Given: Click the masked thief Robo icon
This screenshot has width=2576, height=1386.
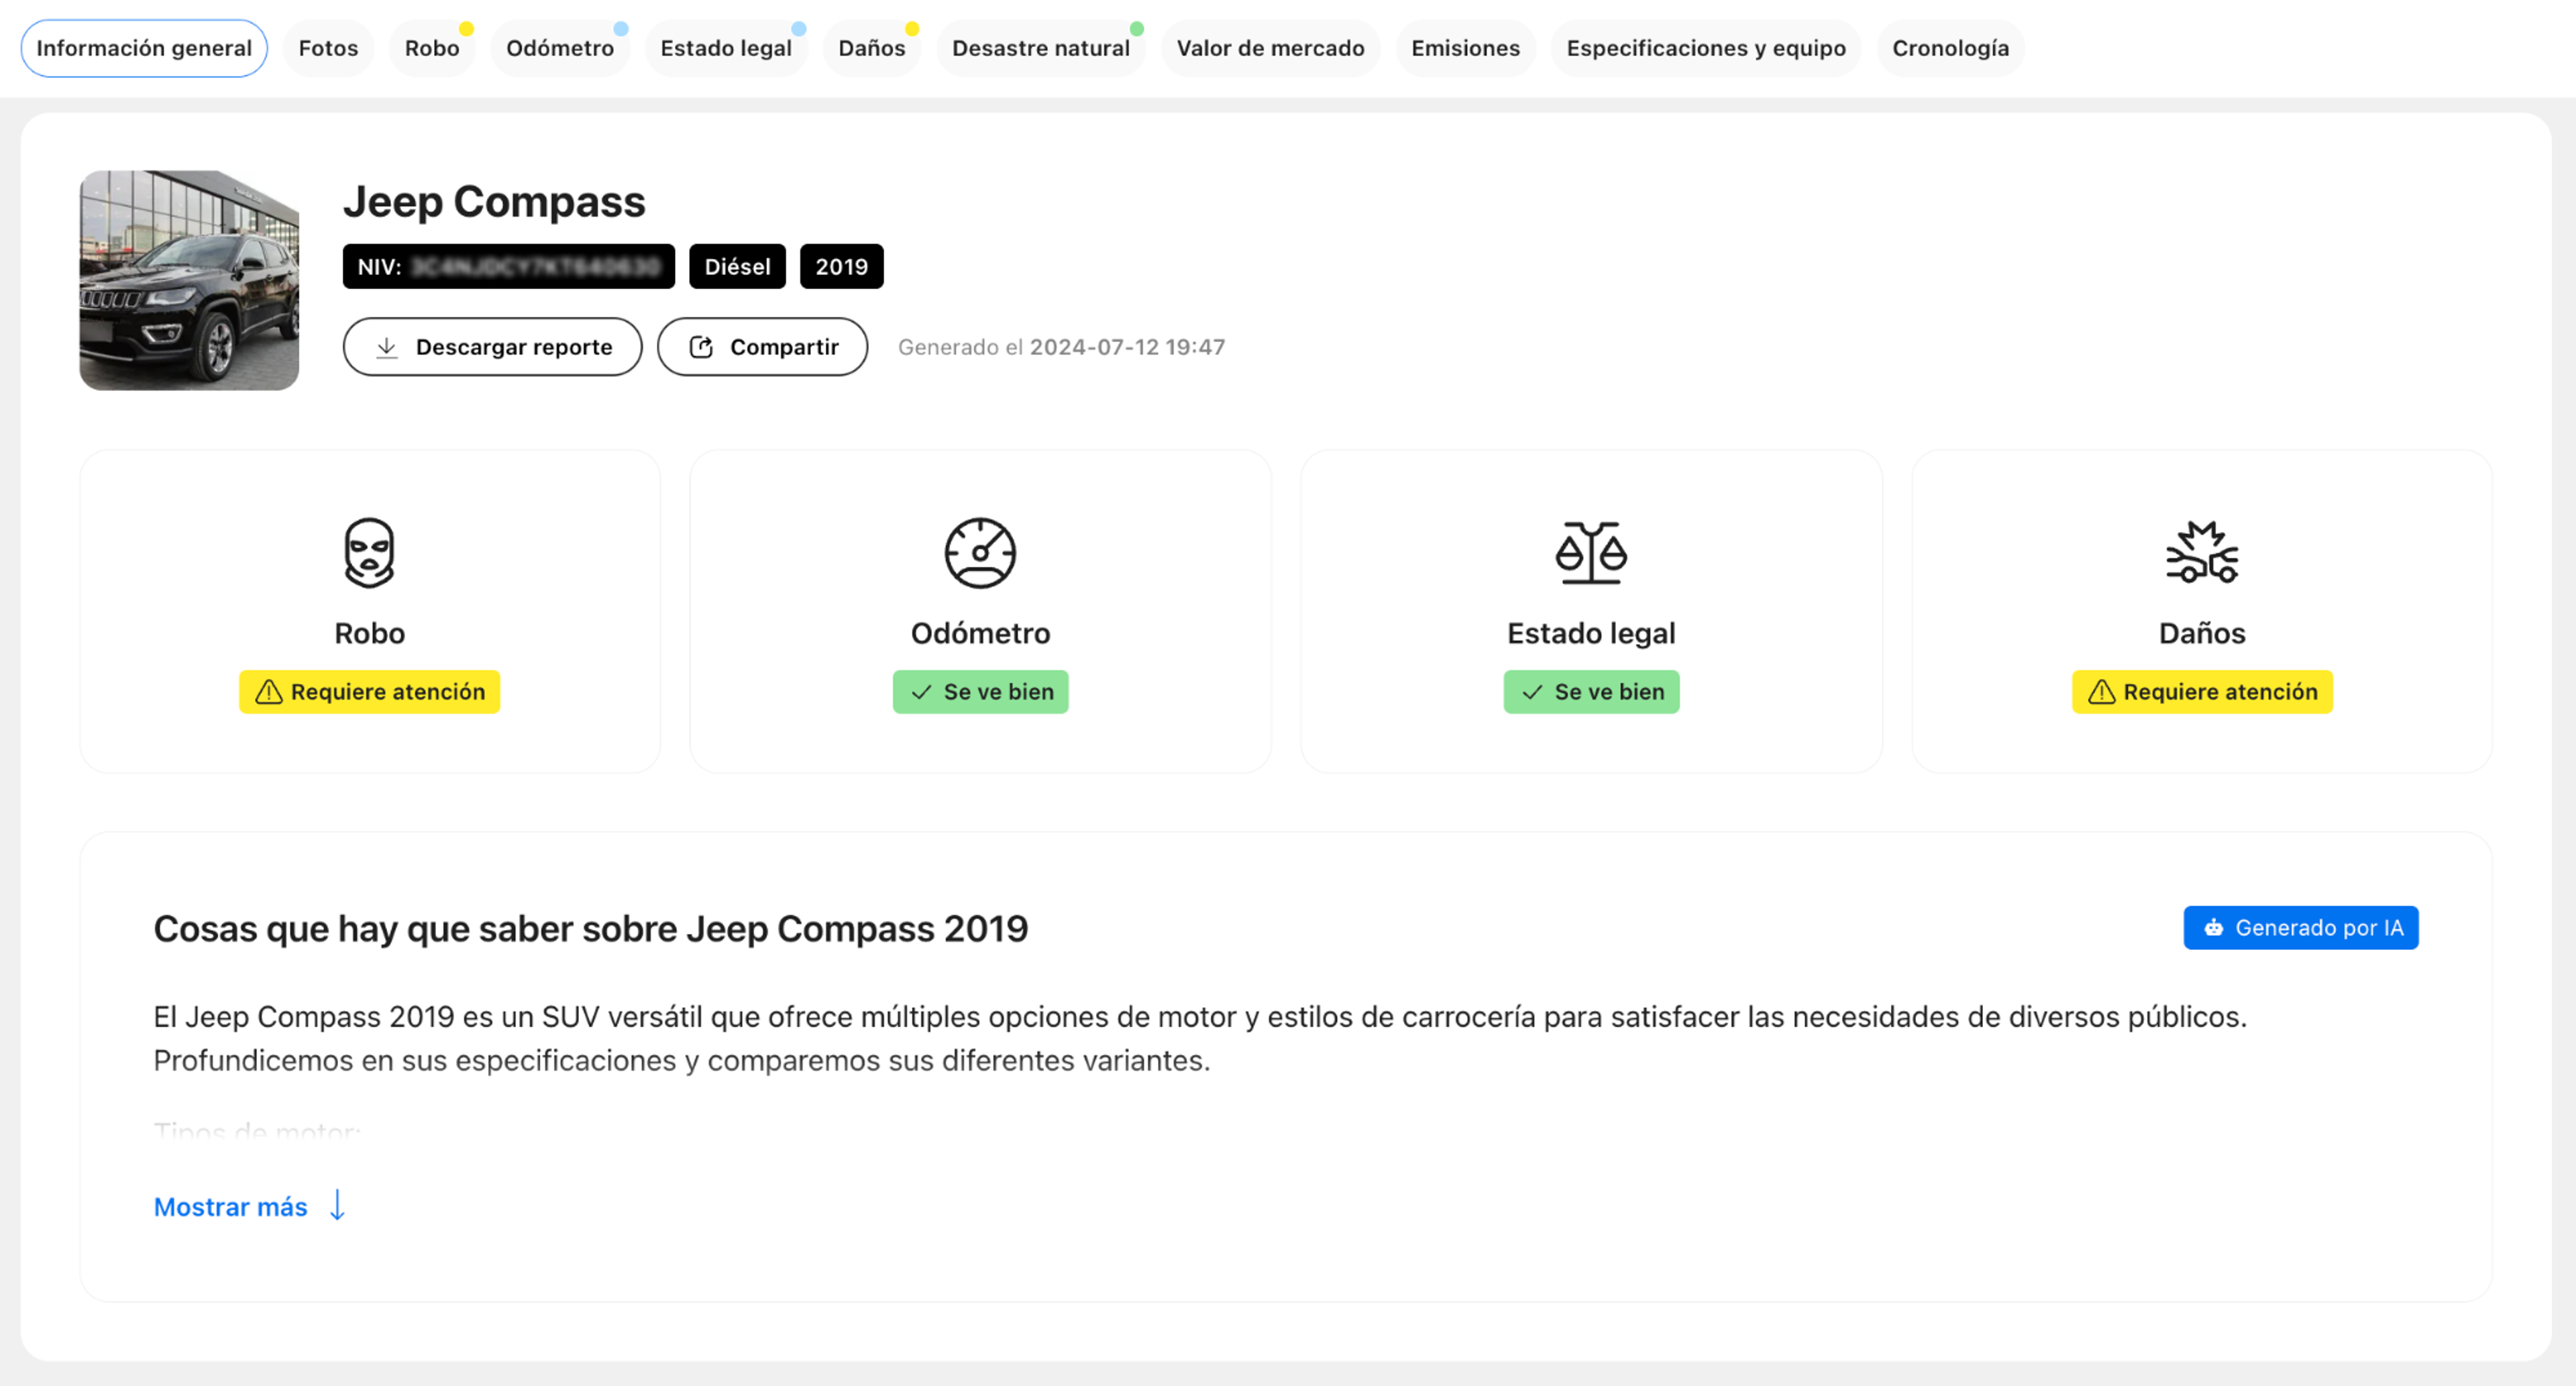Looking at the screenshot, I should tap(370, 552).
